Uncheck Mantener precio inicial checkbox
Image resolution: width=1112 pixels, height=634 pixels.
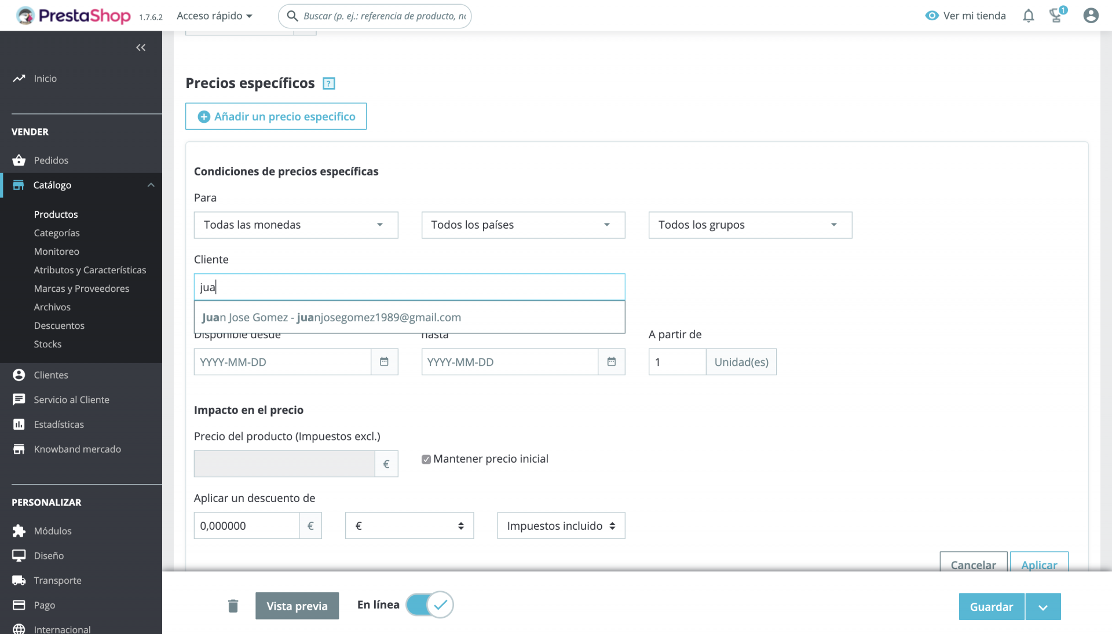tap(426, 459)
